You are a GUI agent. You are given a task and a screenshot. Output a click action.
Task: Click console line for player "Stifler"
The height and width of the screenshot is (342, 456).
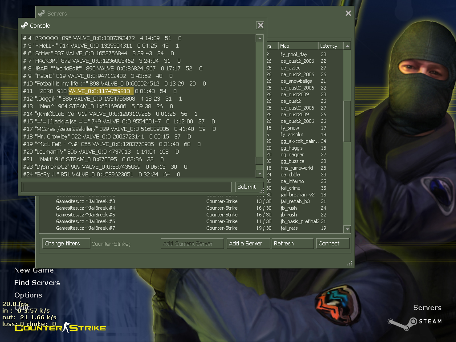(98, 53)
